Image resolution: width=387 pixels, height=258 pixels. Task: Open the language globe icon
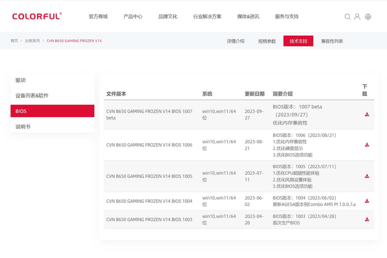368,17
